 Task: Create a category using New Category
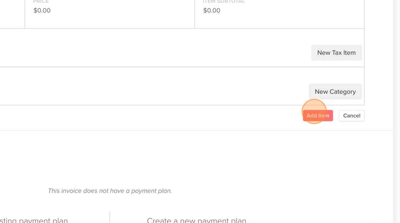(x=335, y=92)
